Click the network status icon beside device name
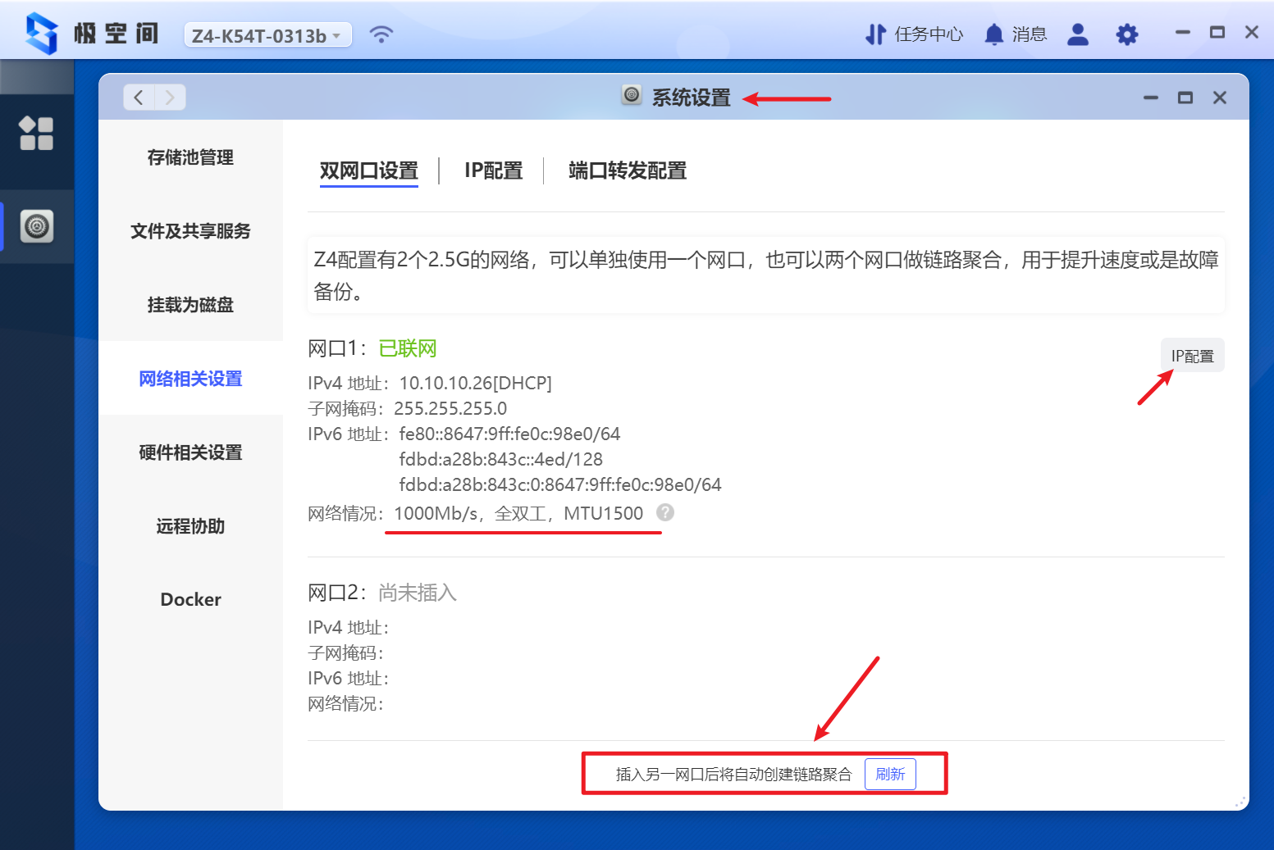 (x=381, y=34)
